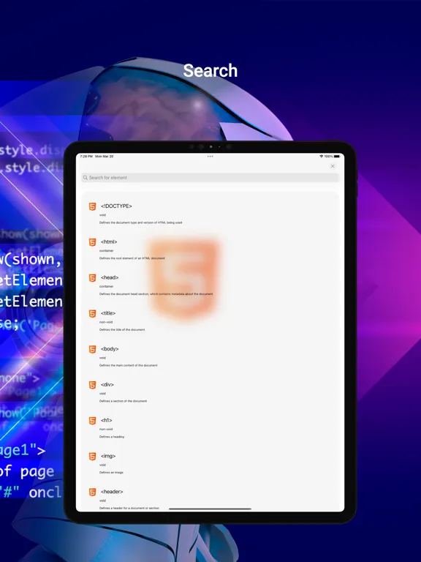Open the <!DOCTYPE> element entry

coord(116,206)
